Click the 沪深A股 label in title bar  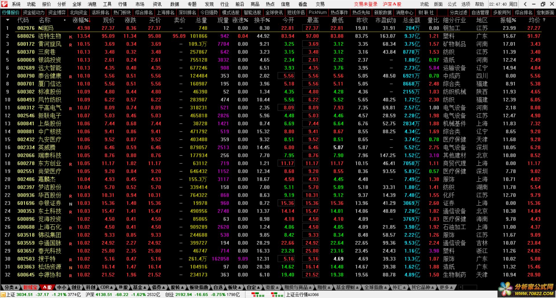pyautogui.click(x=392, y=4)
